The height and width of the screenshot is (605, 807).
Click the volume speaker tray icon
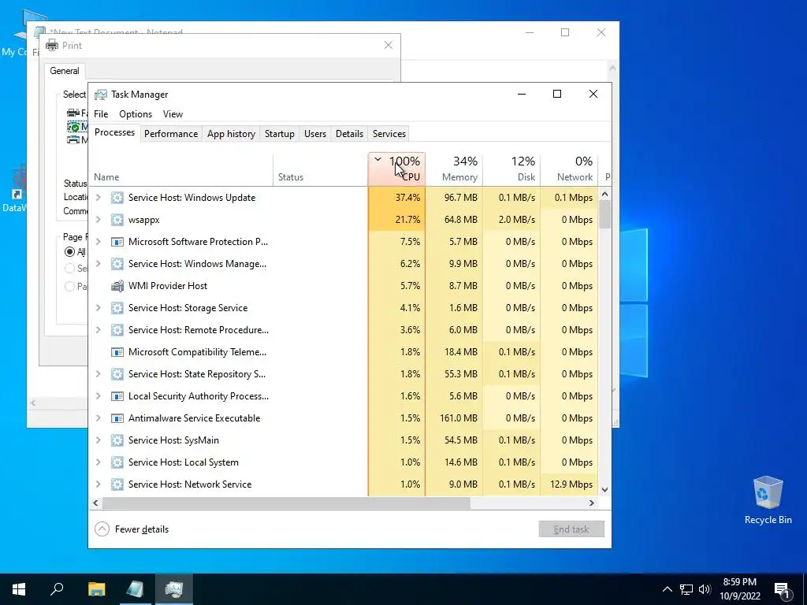pyautogui.click(x=705, y=589)
